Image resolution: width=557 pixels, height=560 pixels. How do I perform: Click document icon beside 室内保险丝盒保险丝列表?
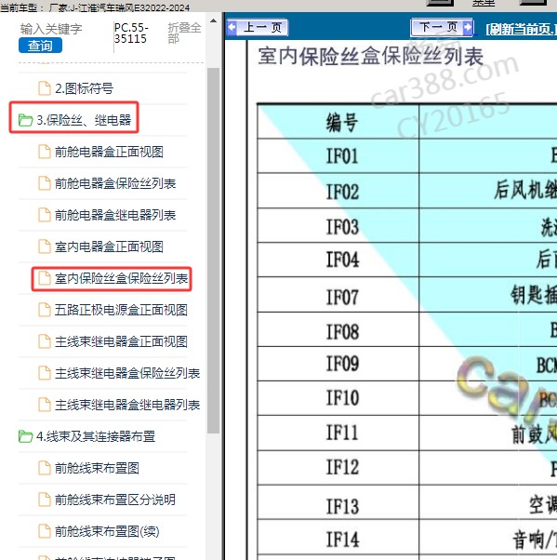[x=45, y=278]
